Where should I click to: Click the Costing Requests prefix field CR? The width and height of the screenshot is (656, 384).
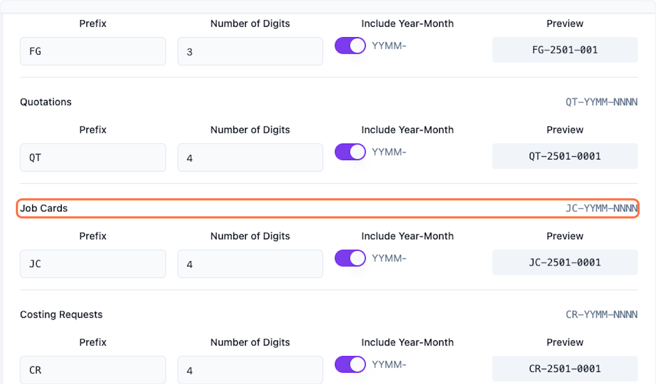93,370
